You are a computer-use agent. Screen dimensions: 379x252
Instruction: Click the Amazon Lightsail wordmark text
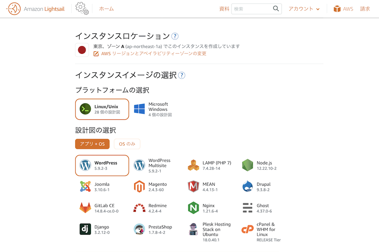[44, 9]
